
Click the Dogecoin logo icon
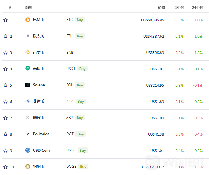click(28, 167)
